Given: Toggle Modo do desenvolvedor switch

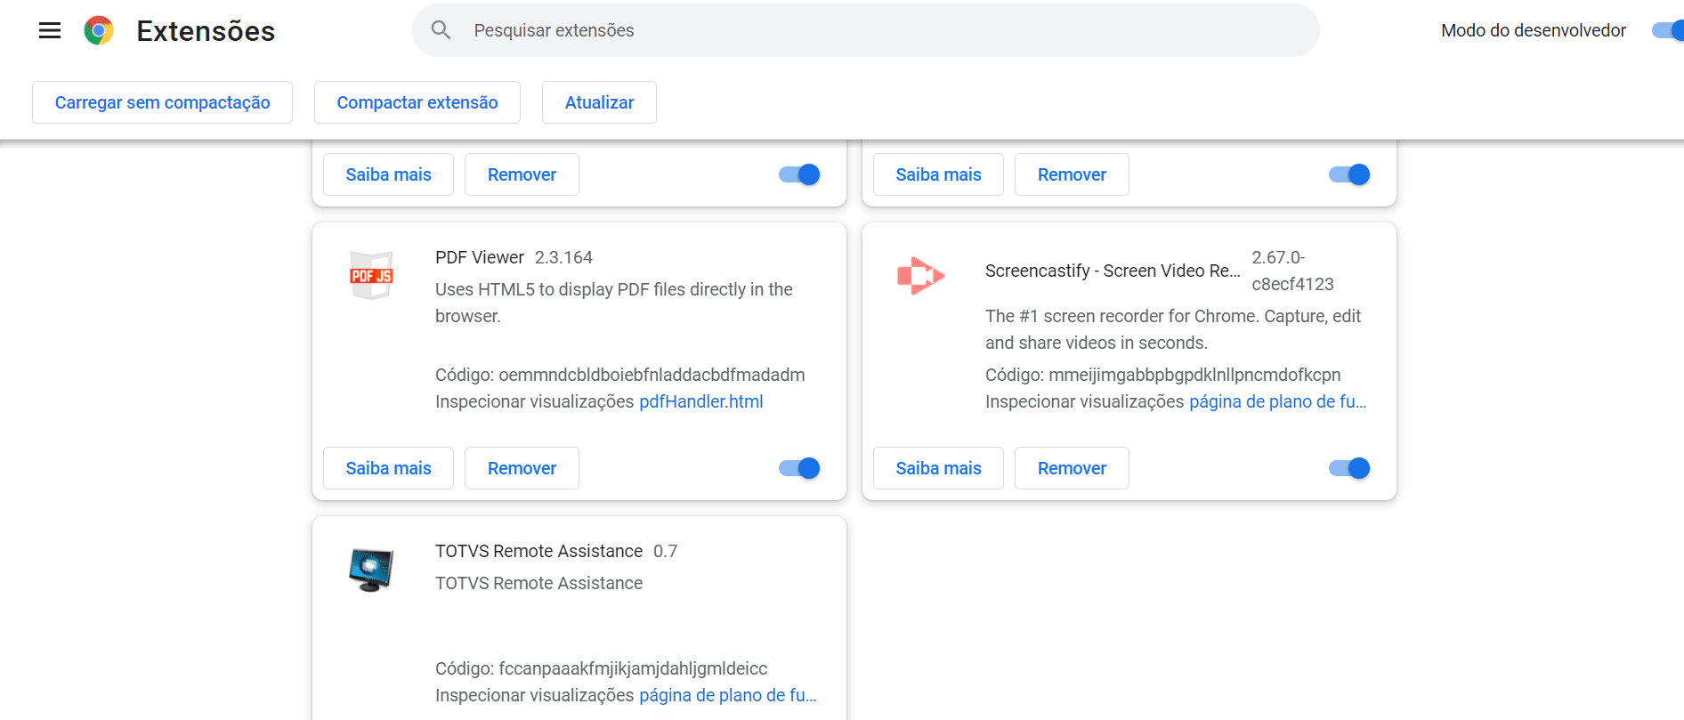Looking at the screenshot, I should 1668,30.
